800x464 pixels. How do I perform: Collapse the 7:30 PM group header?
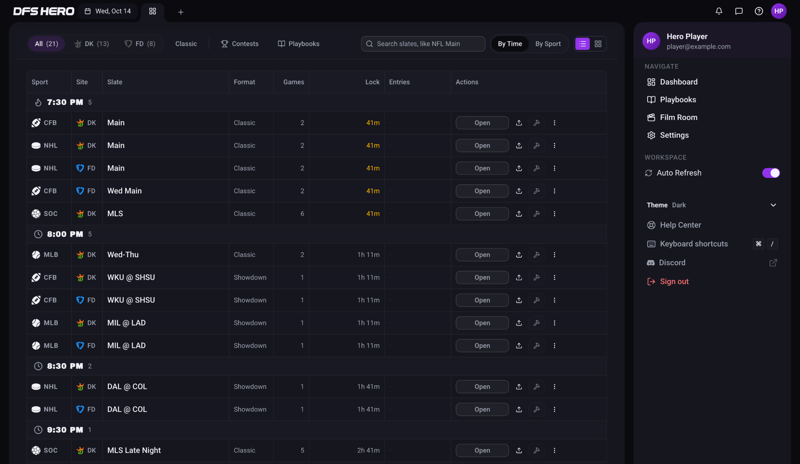(317, 102)
